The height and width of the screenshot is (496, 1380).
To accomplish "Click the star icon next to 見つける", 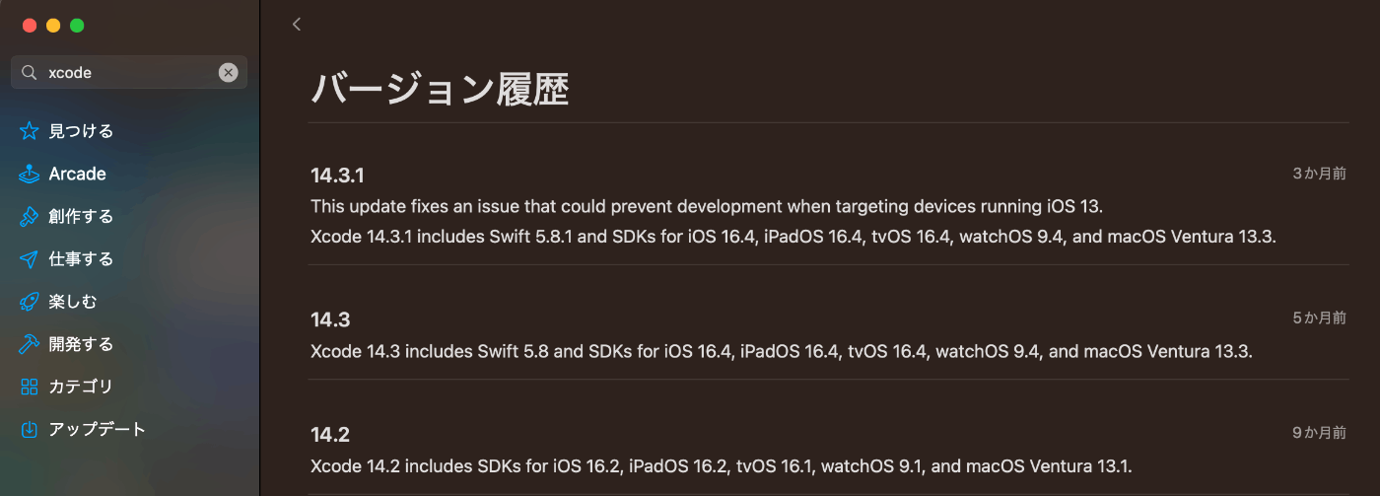I will [x=29, y=131].
